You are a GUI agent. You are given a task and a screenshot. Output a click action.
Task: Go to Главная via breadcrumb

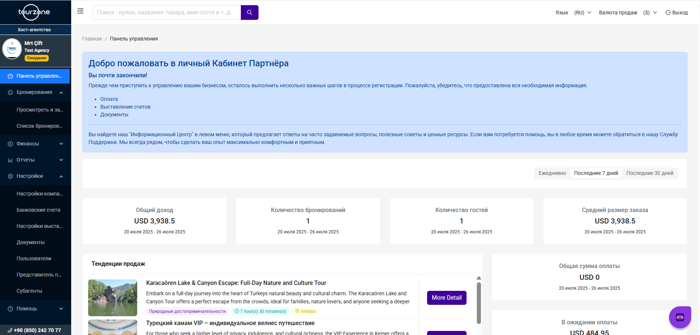click(x=92, y=39)
